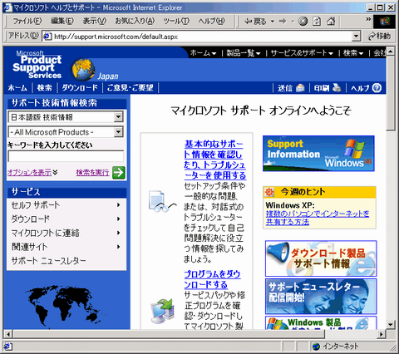Click the page icon in the status bar
Screen dimensions: 399x354
click(x=7, y=347)
